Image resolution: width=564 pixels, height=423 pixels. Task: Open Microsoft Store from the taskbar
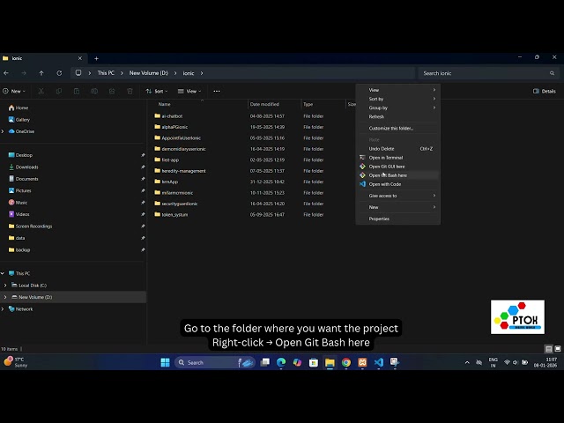(314, 362)
